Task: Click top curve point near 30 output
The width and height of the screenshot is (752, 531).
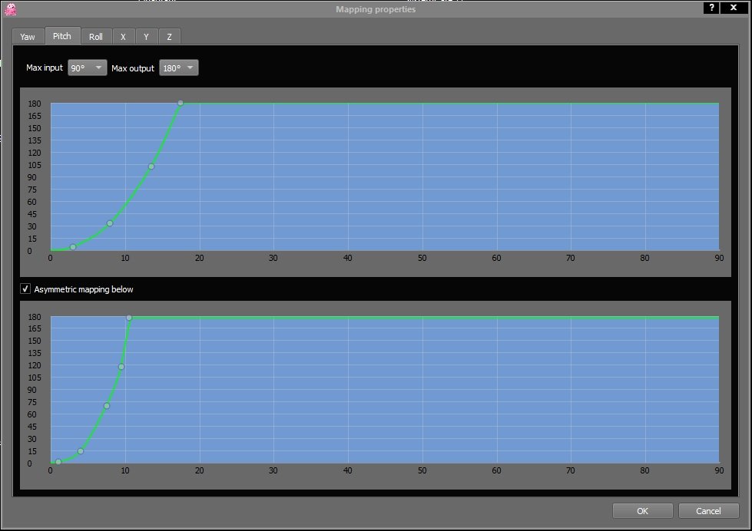Action: click(x=110, y=223)
